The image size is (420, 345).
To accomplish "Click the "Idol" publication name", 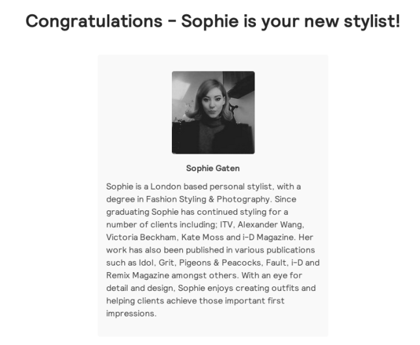I will [x=145, y=262].
